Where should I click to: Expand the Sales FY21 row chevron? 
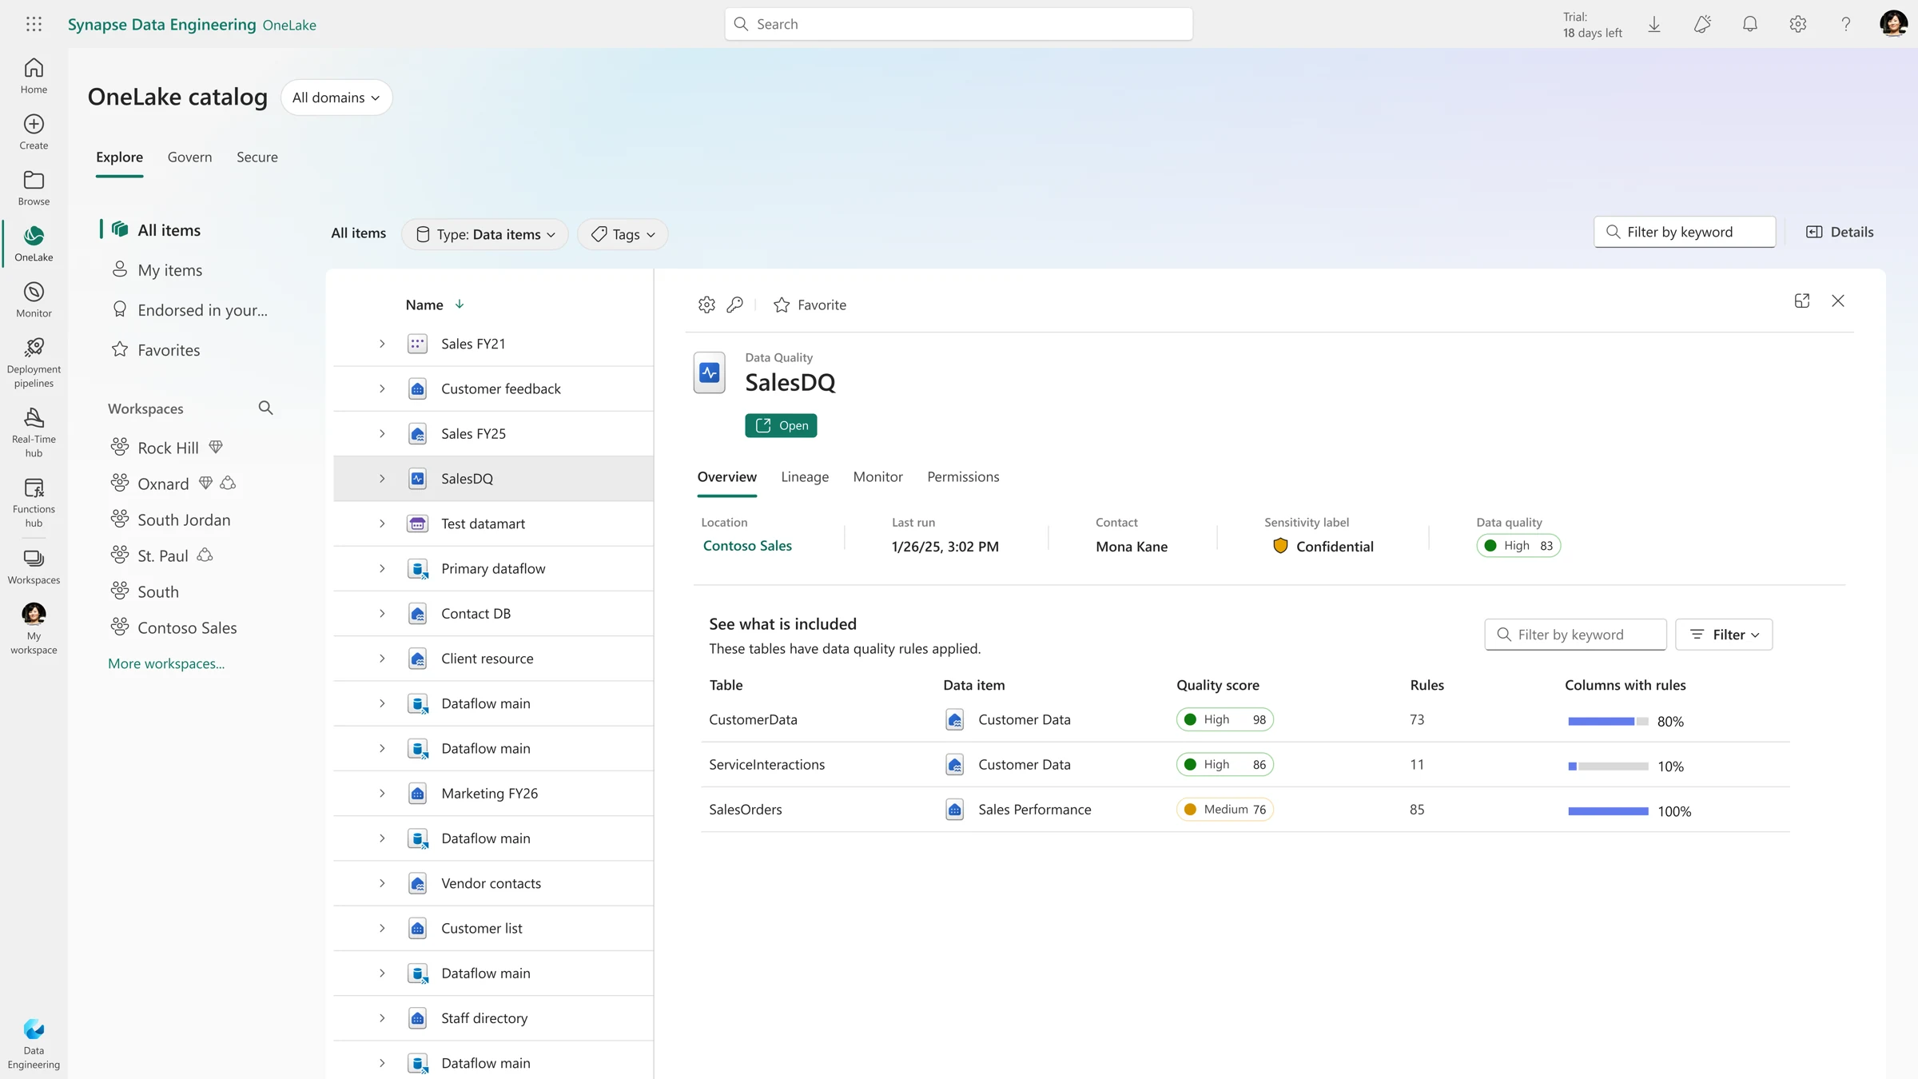click(382, 344)
